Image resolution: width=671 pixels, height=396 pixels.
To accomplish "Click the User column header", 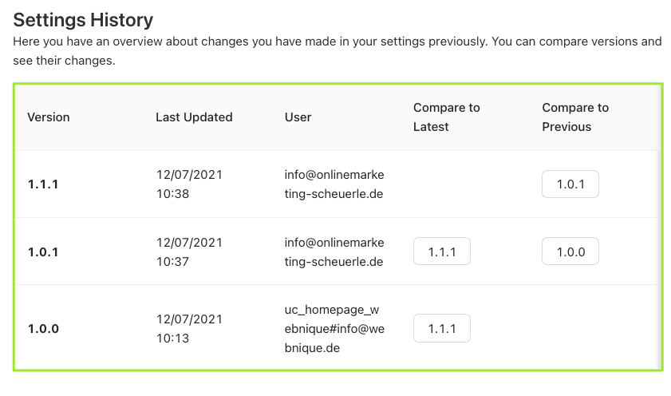I will tap(298, 117).
